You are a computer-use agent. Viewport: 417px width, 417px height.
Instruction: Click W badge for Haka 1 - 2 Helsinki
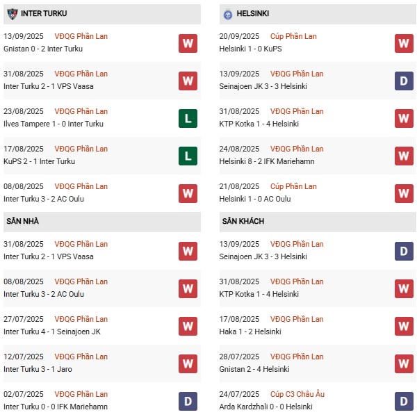point(404,326)
